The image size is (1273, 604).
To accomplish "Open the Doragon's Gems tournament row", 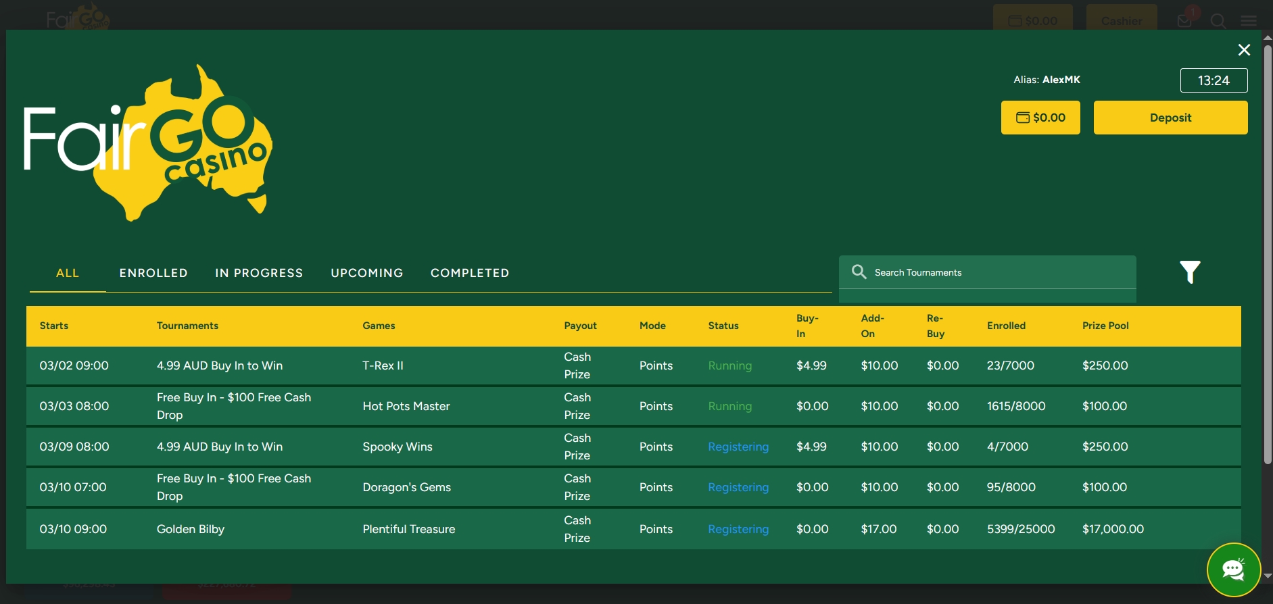I will (x=633, y=487).
